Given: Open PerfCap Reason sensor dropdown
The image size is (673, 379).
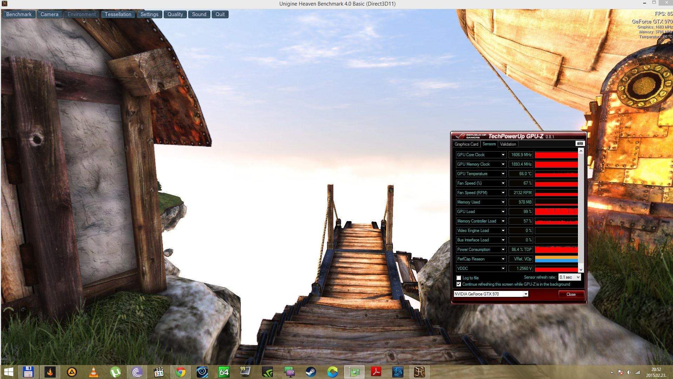Looking at the screenshot, I should 503,259.
